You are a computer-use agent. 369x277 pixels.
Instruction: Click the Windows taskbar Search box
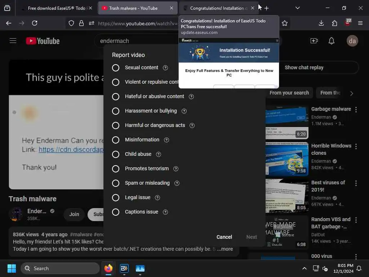tap(60, 268)
